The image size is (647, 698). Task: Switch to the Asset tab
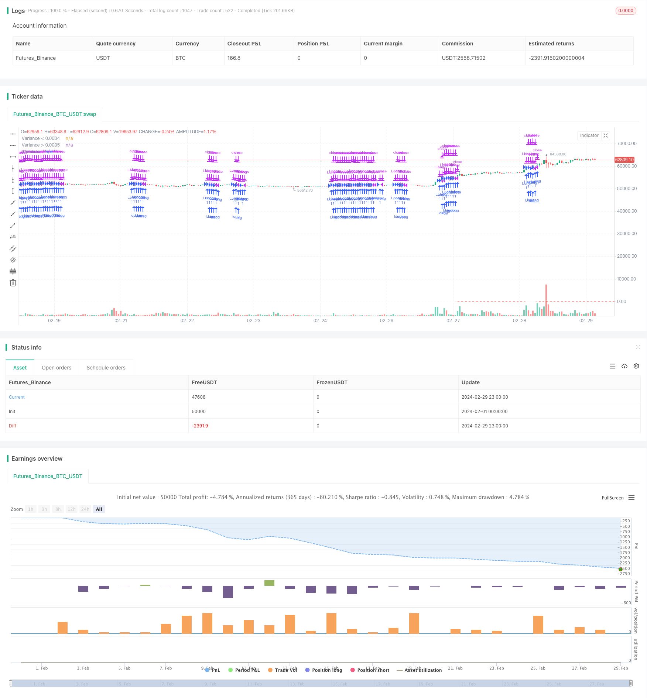(x=20, y=368)
